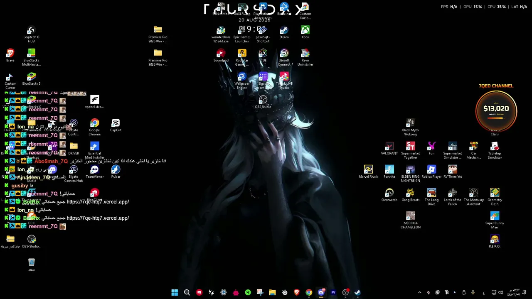Select Supermarket Together game icon
Screen dimensions: 532x299
click(410, 150)
